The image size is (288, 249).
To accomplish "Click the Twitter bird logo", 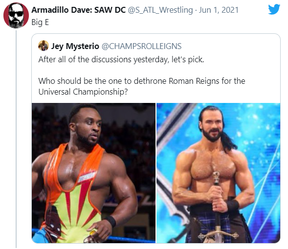I will pos(274,9).
